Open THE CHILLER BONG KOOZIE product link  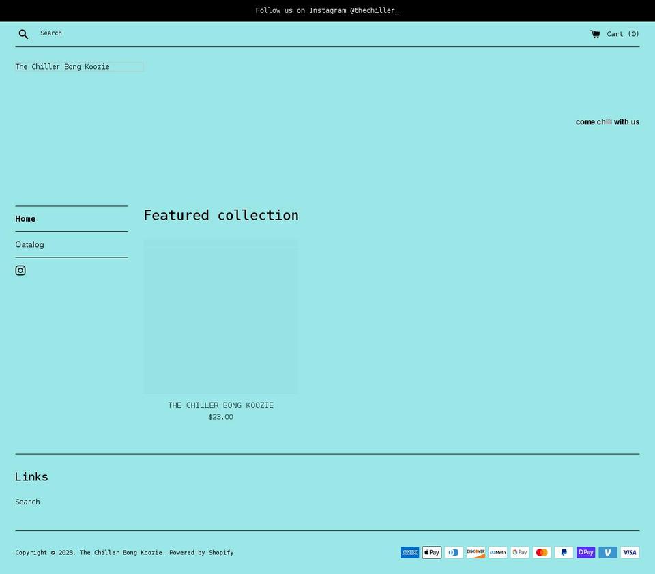220,405
